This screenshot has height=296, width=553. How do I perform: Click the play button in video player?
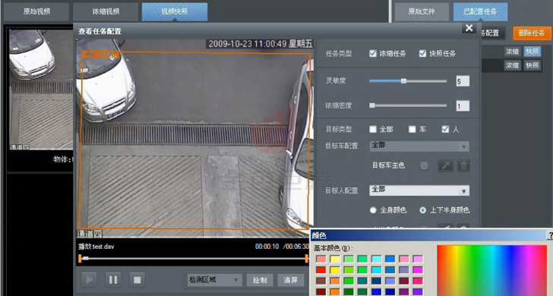point(89,280)
